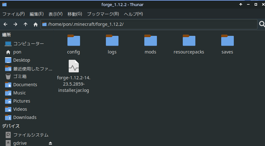Viewport: 265px width, 146px height.
Task: Click the Videos folder sidebar icon
Action: (8, 109)
